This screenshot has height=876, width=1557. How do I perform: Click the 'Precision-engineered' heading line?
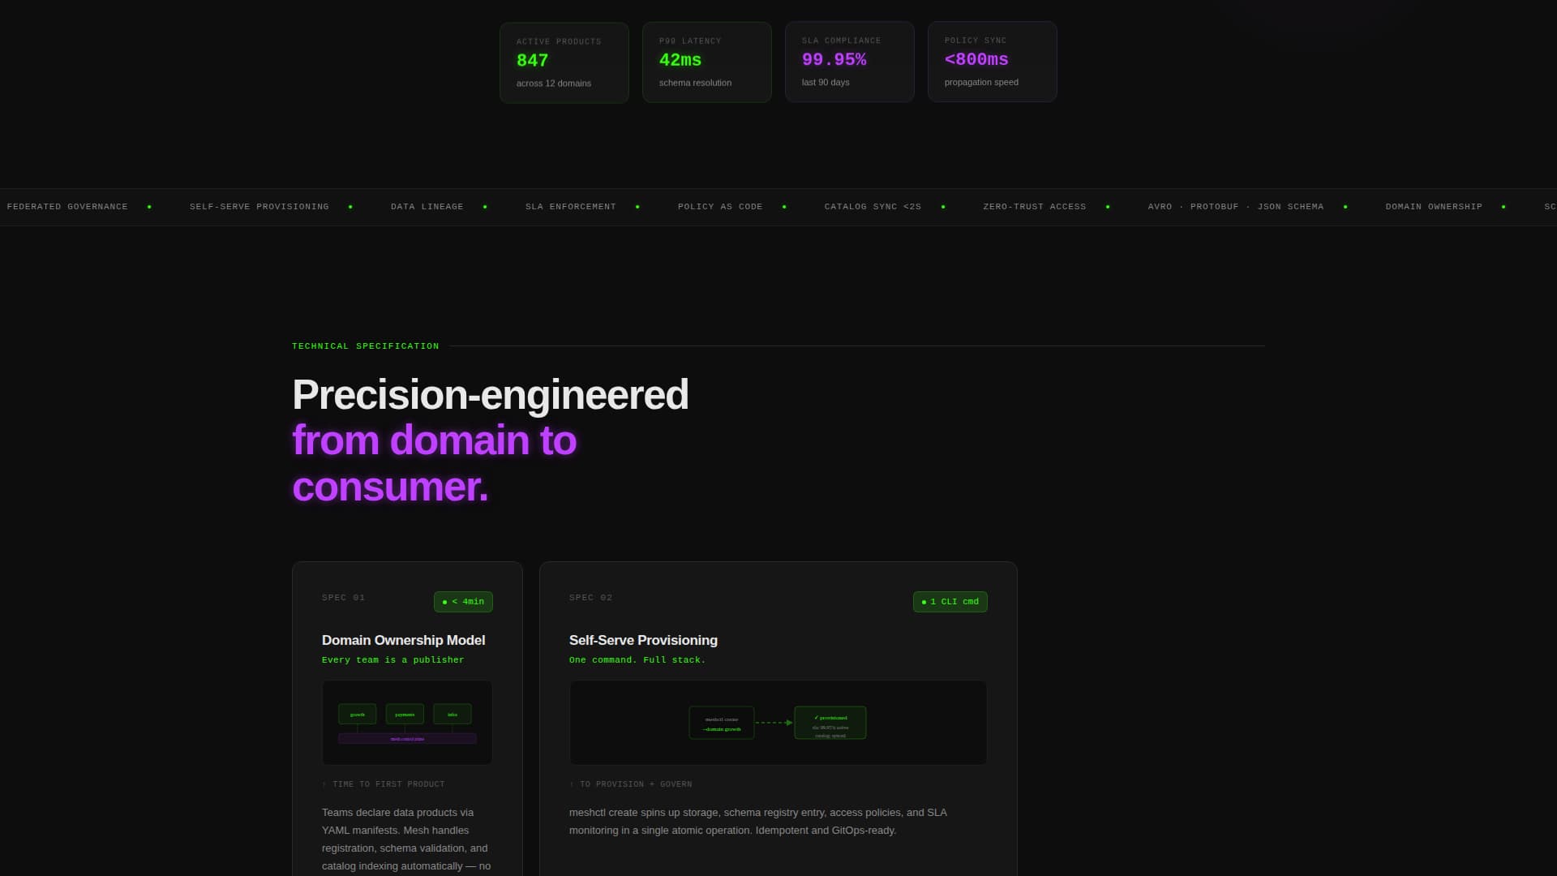pyautogui.click(x=491, y=395)
